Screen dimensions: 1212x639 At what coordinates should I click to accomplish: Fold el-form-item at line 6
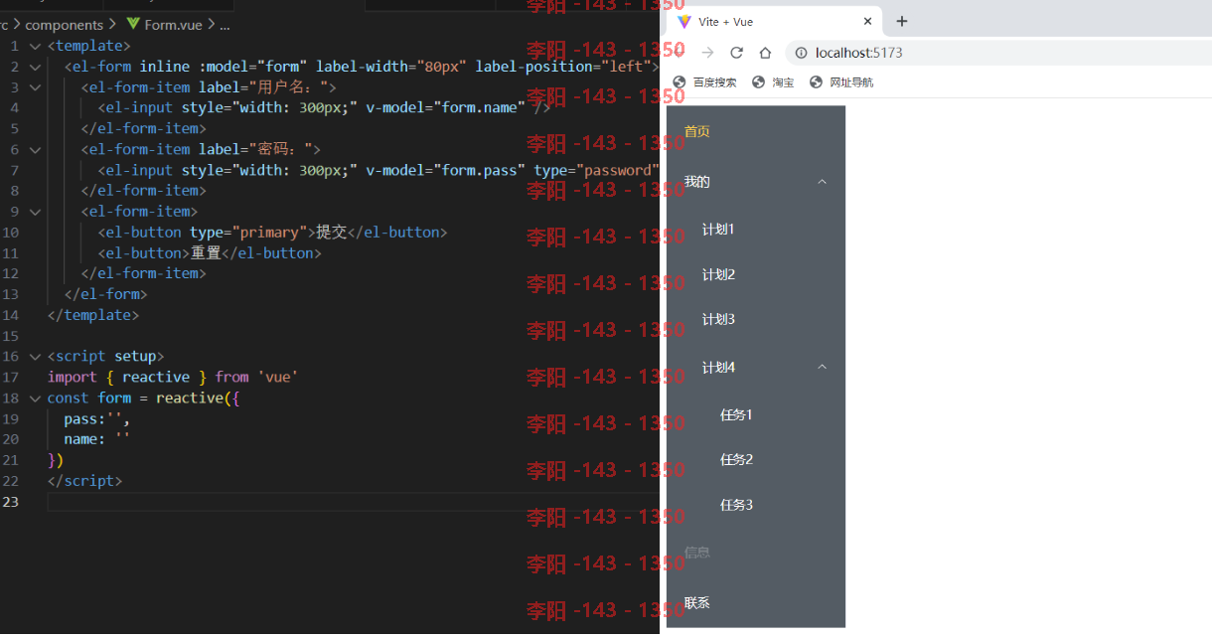point(35,149)
